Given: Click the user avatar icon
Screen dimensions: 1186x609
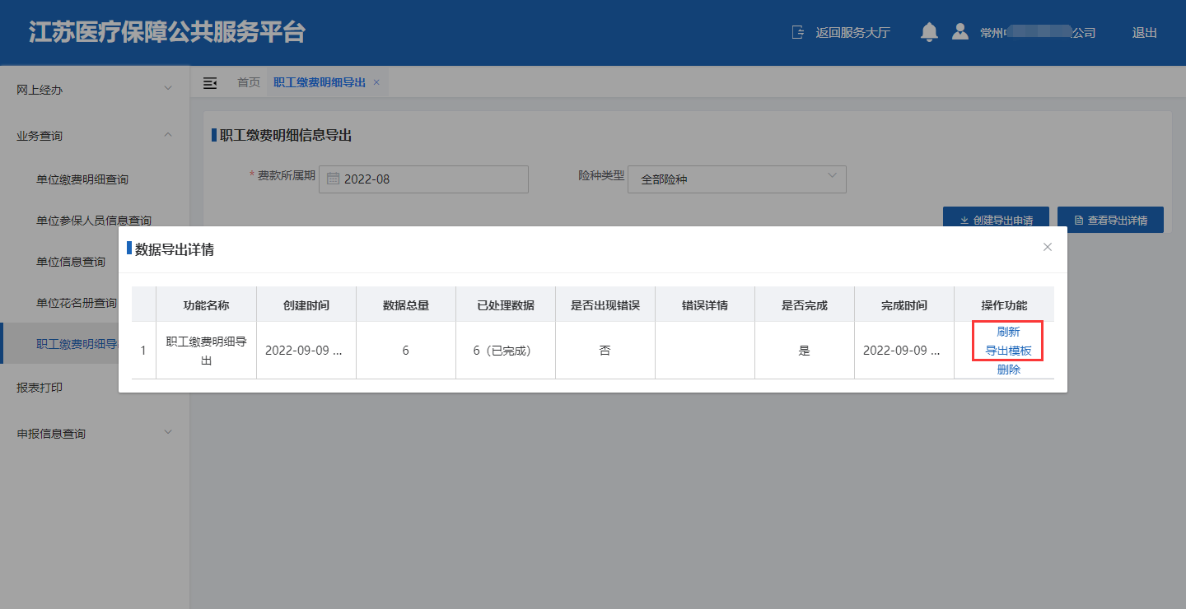Looking at the screenshot, I should (x=960, y=32).
